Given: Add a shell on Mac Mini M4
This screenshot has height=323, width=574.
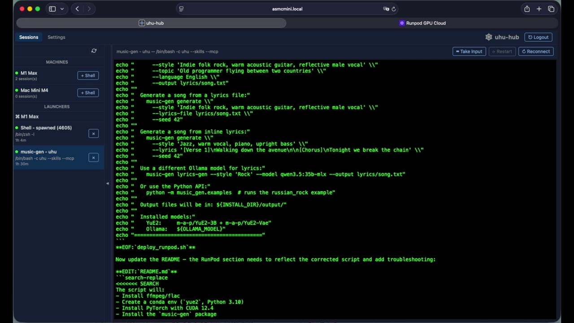Looking at the screenshot, I should [88, 93].
